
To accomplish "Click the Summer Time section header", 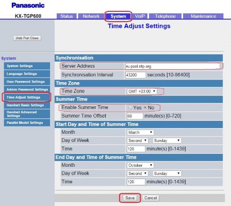I will tap(139, 99).
